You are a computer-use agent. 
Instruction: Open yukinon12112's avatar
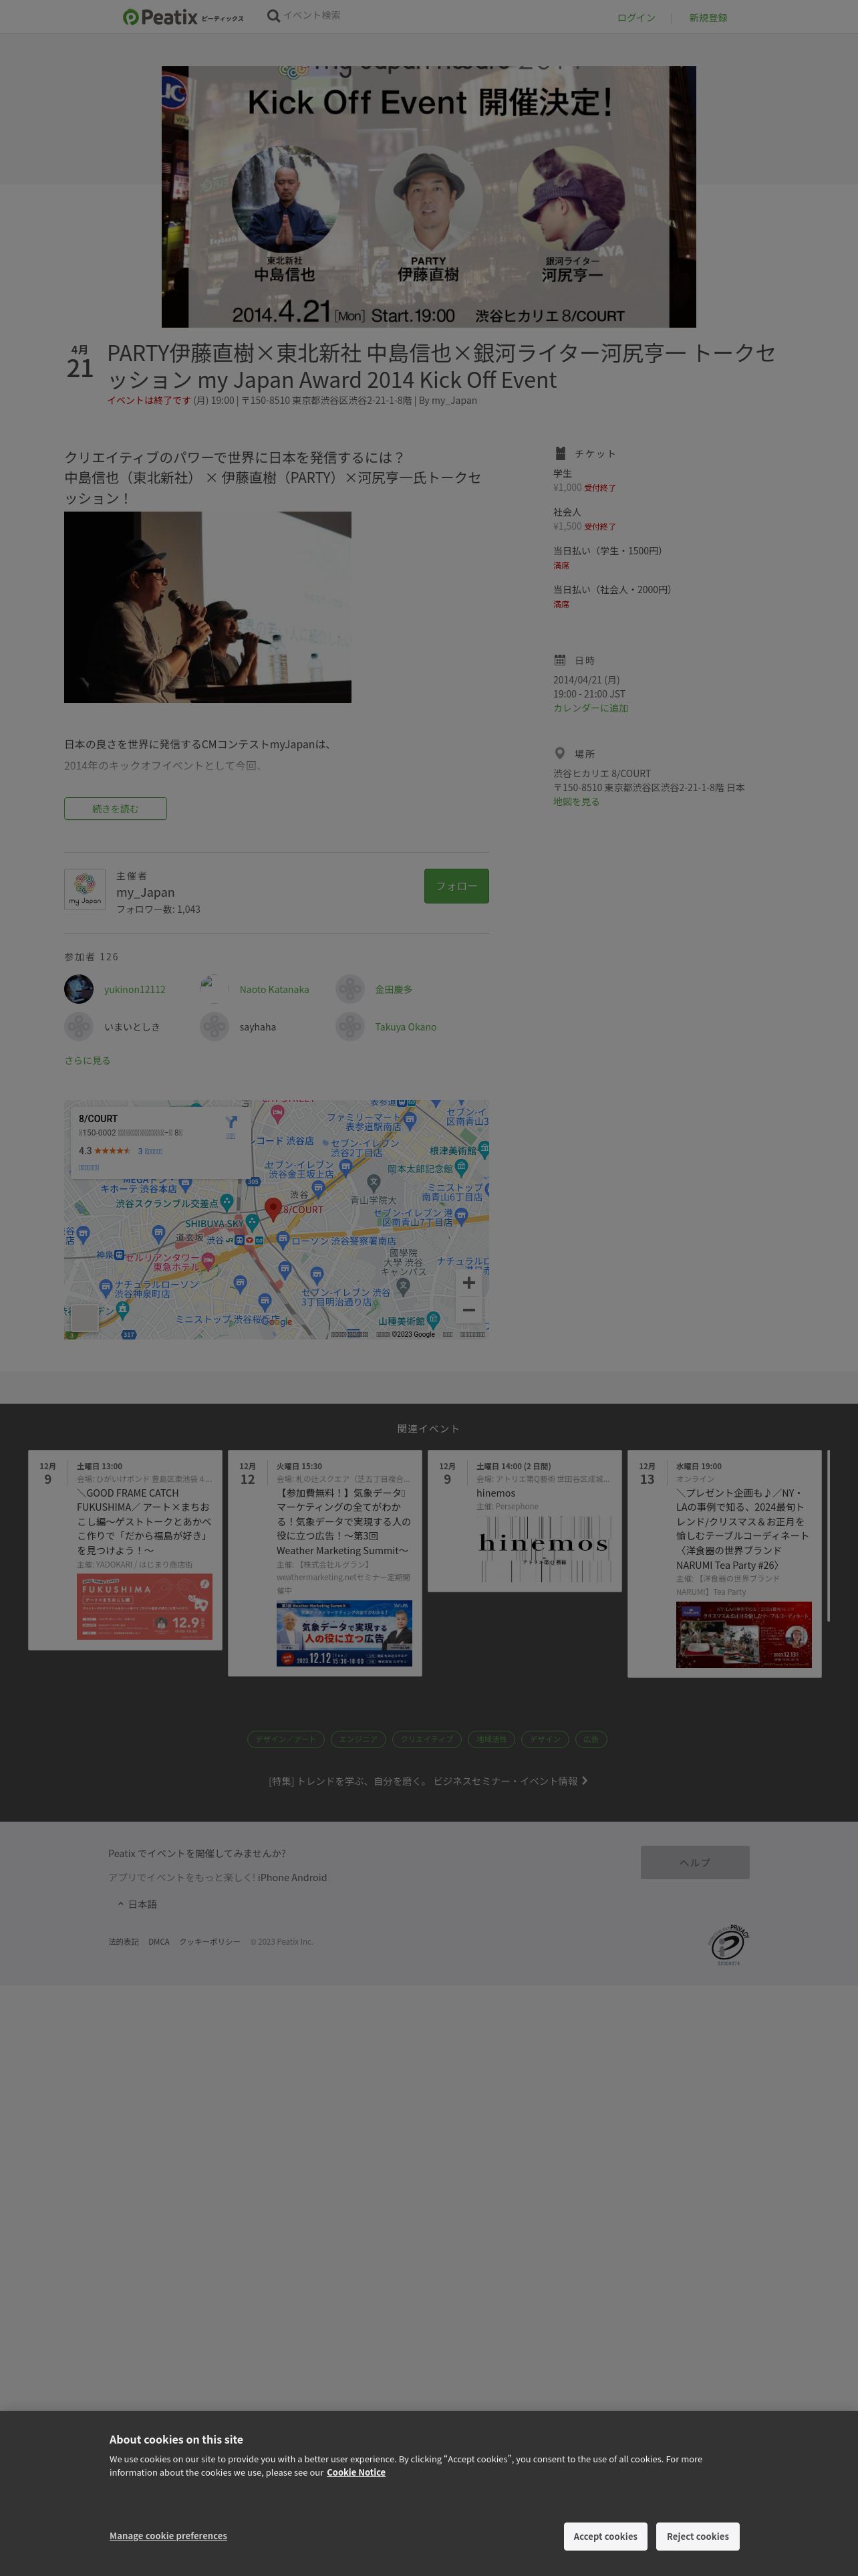tap(79, 989)
